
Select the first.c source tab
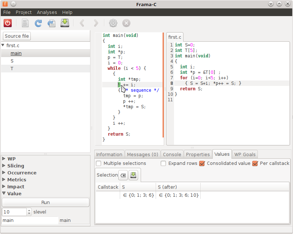coord(175,37)
